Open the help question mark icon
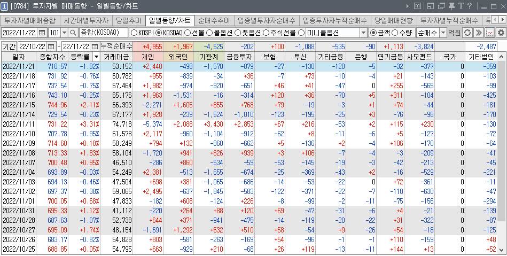The height and width of the screenshot is (256, 507). point(469,6)
